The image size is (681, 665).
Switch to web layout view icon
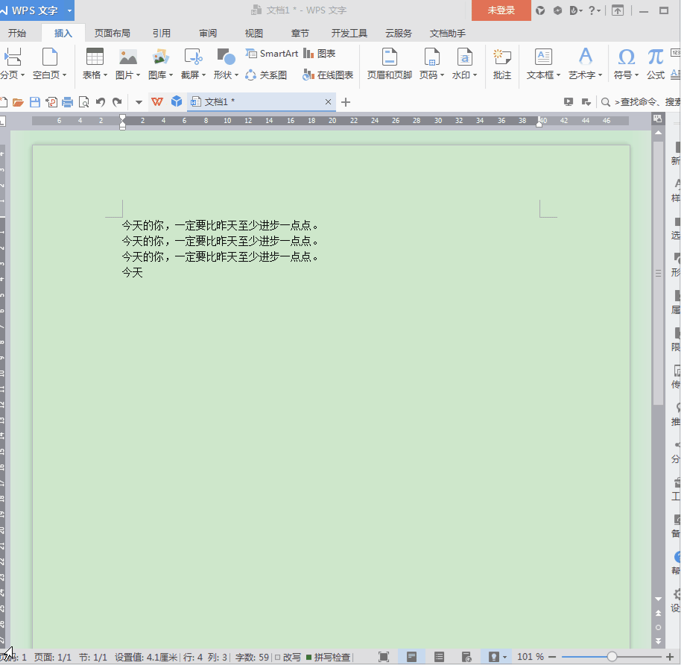(466, 657)
